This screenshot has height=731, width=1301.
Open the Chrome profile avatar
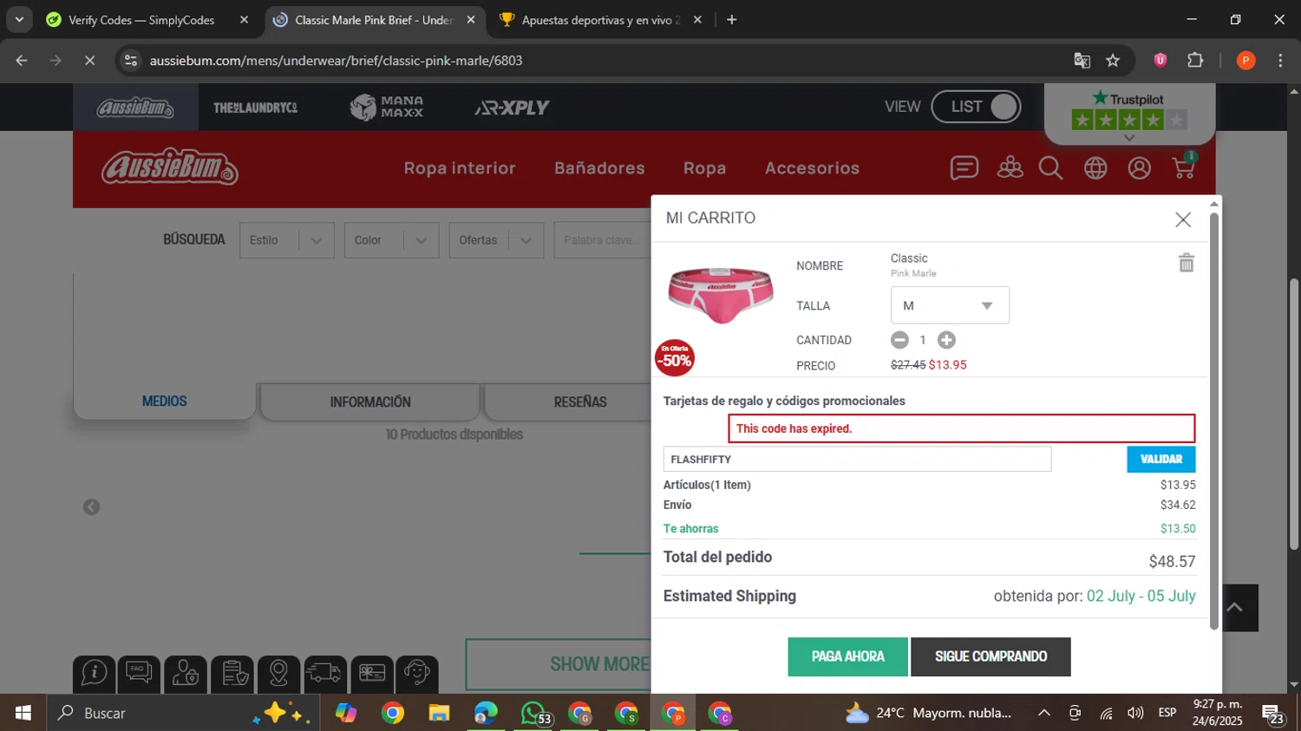pos(1245,61)
